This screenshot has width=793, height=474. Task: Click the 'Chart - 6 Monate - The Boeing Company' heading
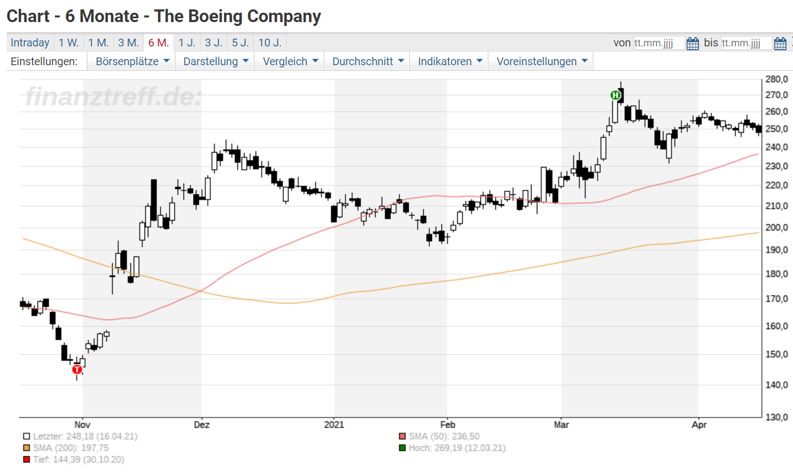point(164,17)
